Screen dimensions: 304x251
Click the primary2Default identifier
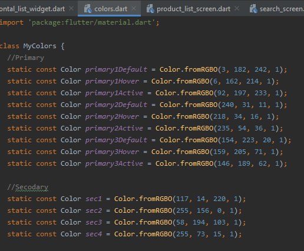116,105
